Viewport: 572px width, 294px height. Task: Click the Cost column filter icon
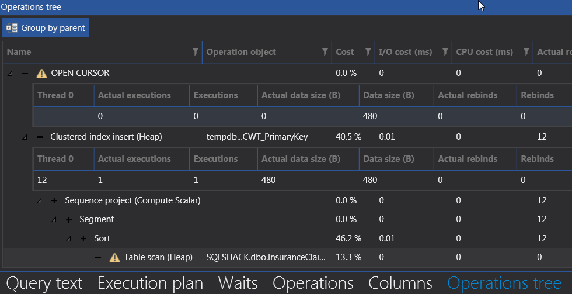click(368, 52)
